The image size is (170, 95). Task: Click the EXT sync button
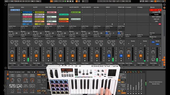click(6, 1)
